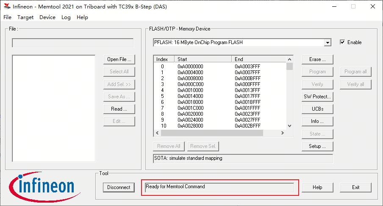Open the Help menu
The height and width of the screenshot is (206, 383).
82,17
